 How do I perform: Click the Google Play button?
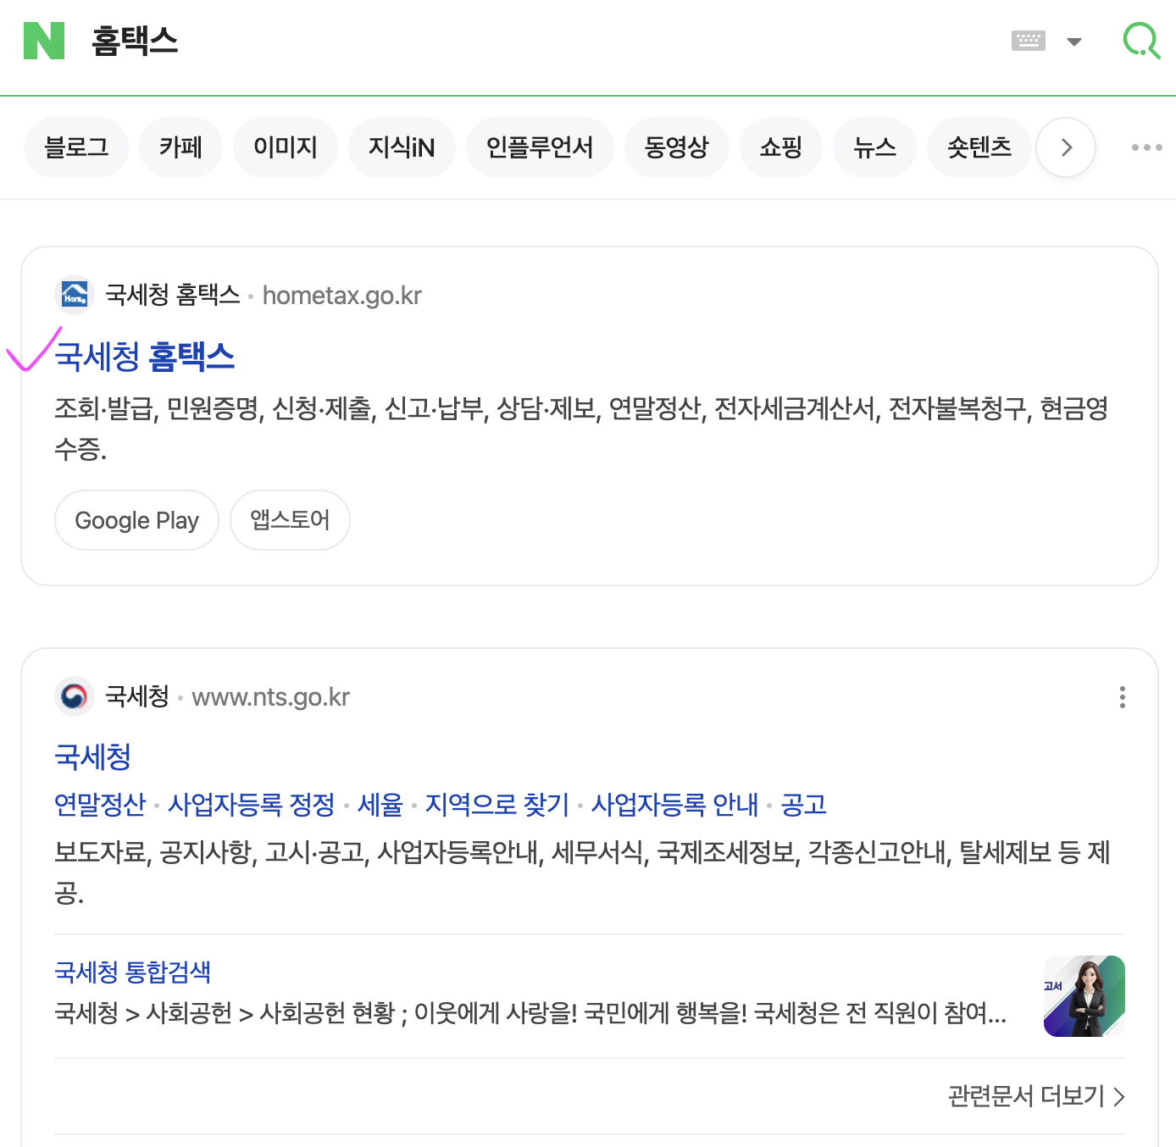(x=136, y=520)
